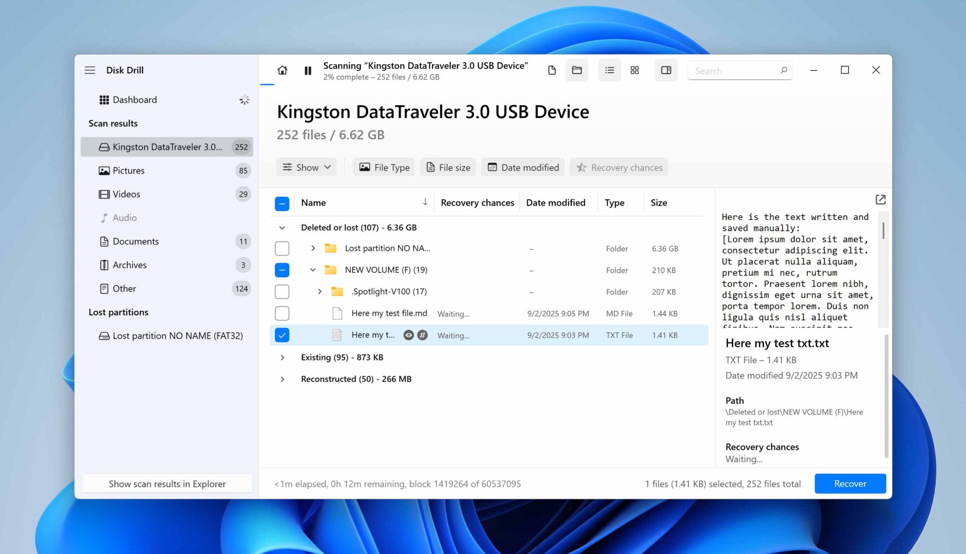
Task: Check the Lost partition NO NAME folder
Action: click(x=282, y=248)
